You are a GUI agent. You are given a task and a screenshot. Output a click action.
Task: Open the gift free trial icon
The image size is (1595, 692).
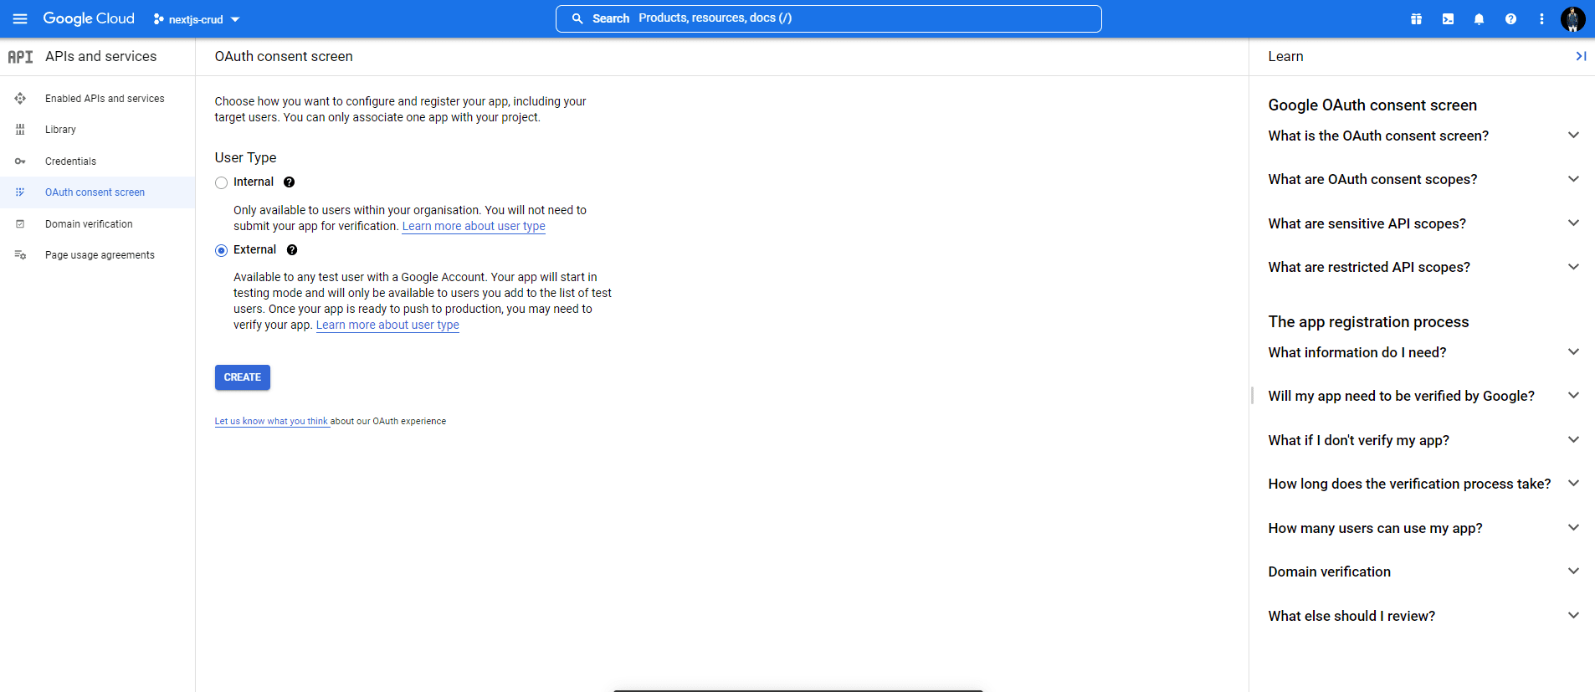(1416, 18)
